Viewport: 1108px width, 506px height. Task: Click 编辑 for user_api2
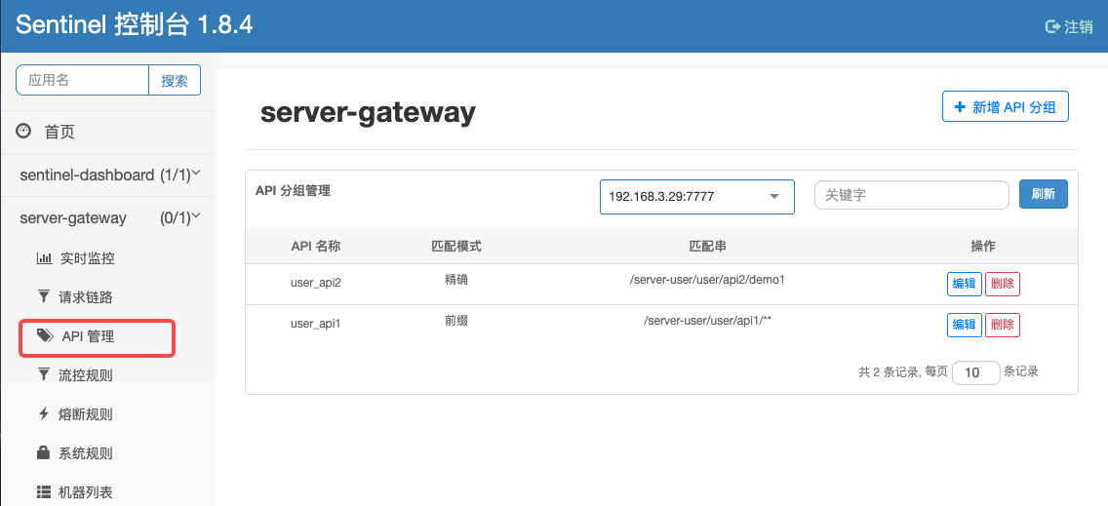pyautogui.click(x=964, y=284)
